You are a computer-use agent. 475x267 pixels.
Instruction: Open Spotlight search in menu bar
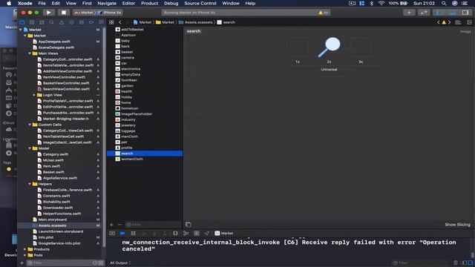click(444, 3)
